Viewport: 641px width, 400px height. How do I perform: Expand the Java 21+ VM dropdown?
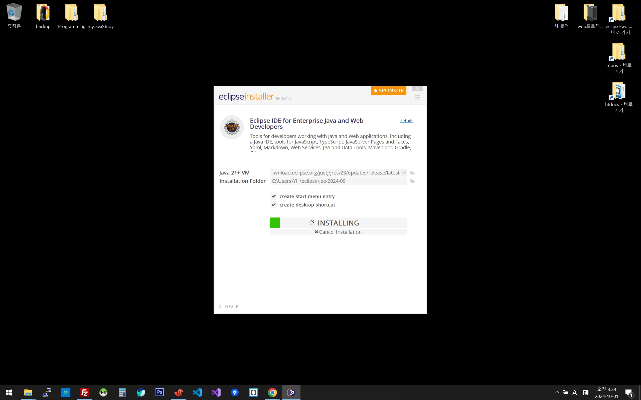coord(404,173)
